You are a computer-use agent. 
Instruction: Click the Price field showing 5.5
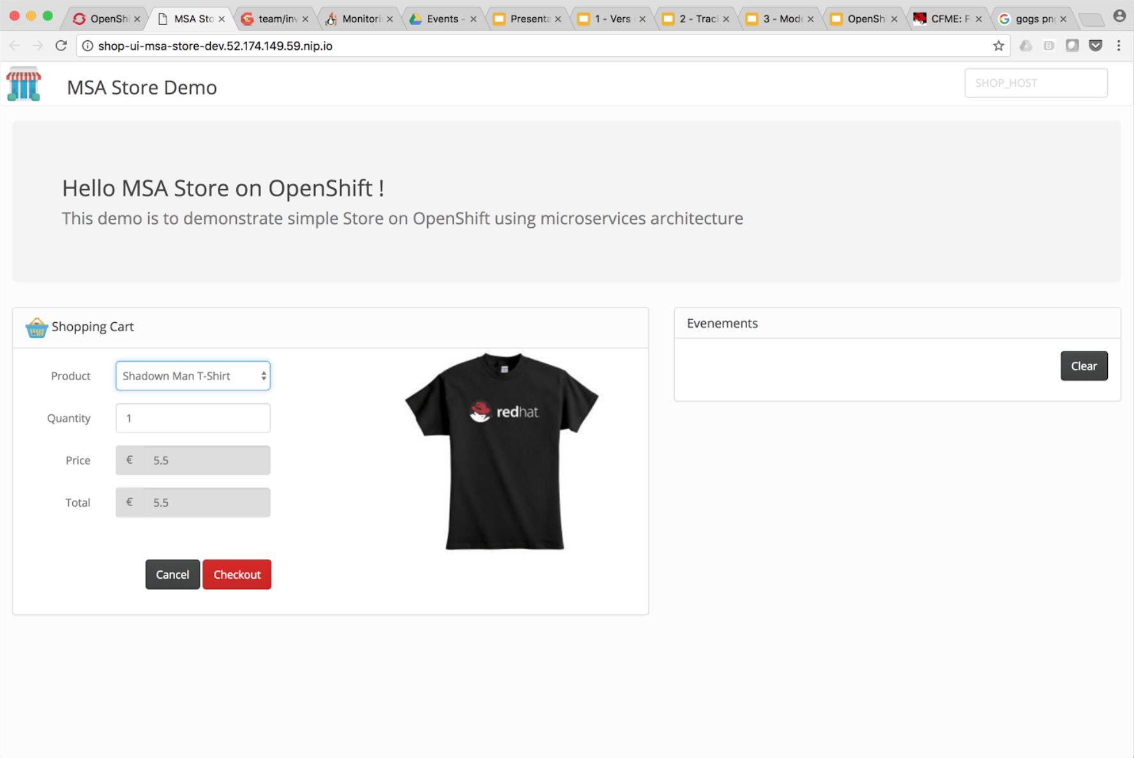(193, 460)
